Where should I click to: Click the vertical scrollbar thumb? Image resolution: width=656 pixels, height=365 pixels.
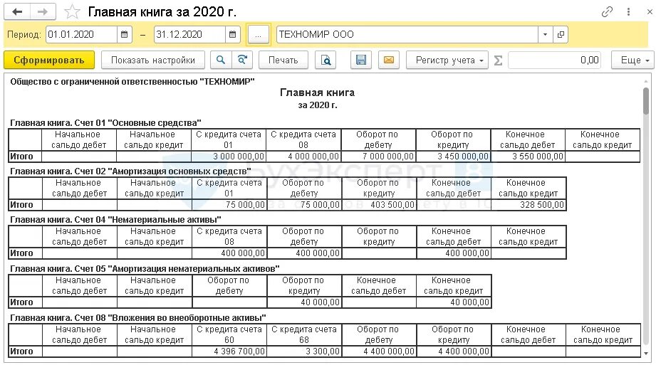click(646, 100)
